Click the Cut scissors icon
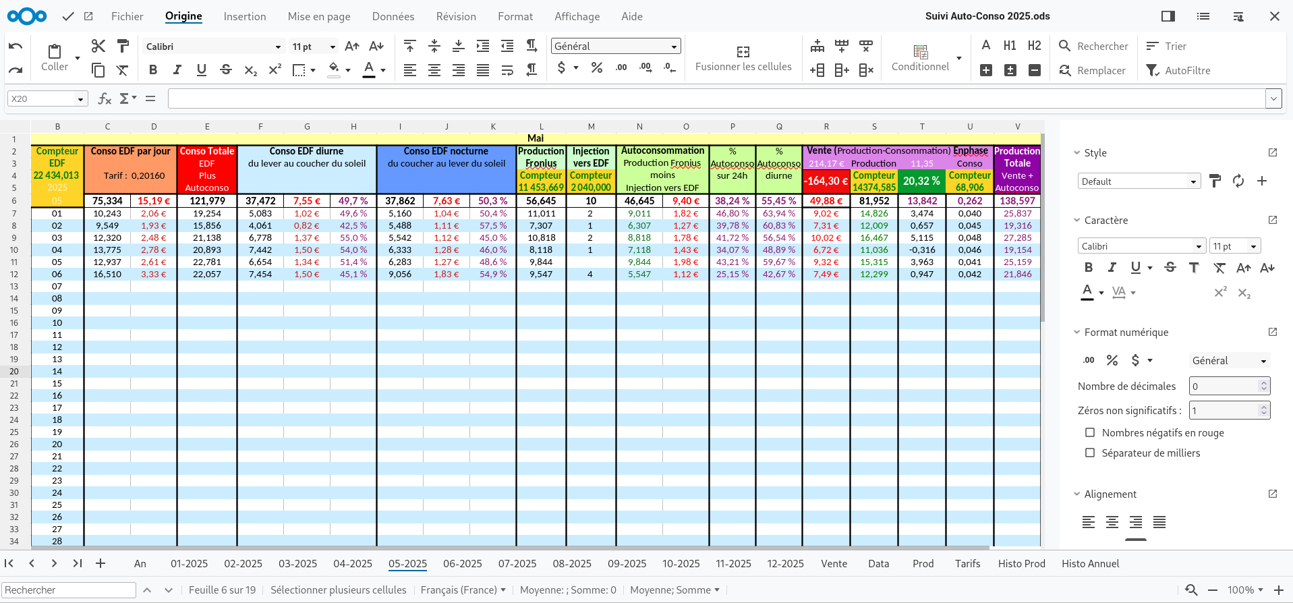The height and width of the screenshot is (603, 1293). pyautogui.click(x=98, y=46)
